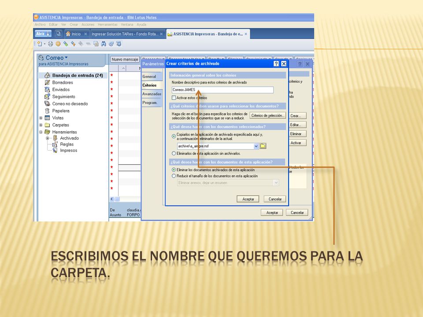The height and width of the screenshot is (317, 423).
Task: Click the refresh icon in toolbar
Action: [x=111, y=44]
